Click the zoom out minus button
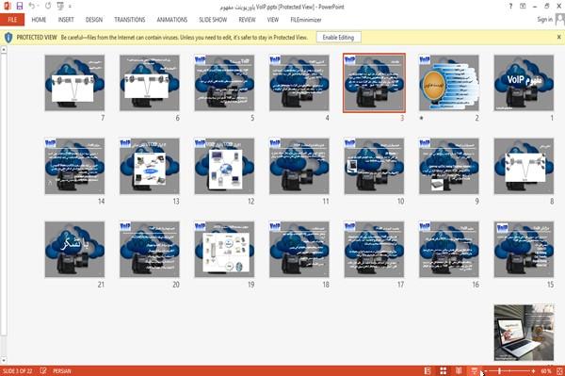 [x=485, y=371]
